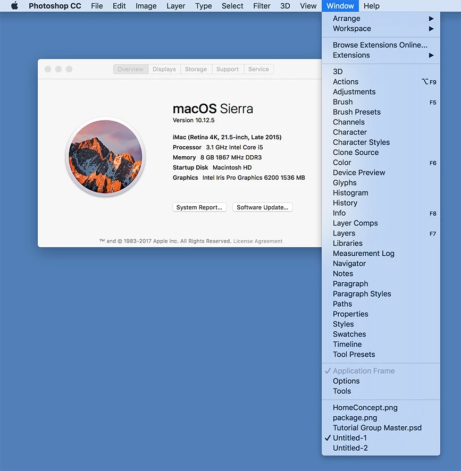Switch to the Support tab
This screenshot has width=461, height=471.
pyautogui.click(x=228, y=69)
